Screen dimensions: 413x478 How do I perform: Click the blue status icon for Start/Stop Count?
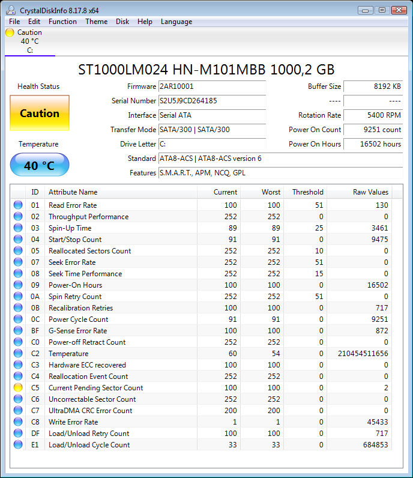click(x=18, y=239)
